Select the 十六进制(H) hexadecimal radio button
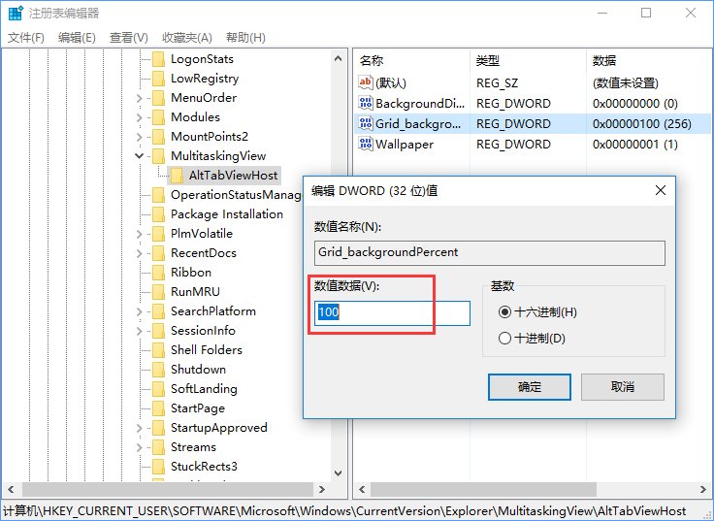This screenshot has width=714, height=521. tap(503, 311)
